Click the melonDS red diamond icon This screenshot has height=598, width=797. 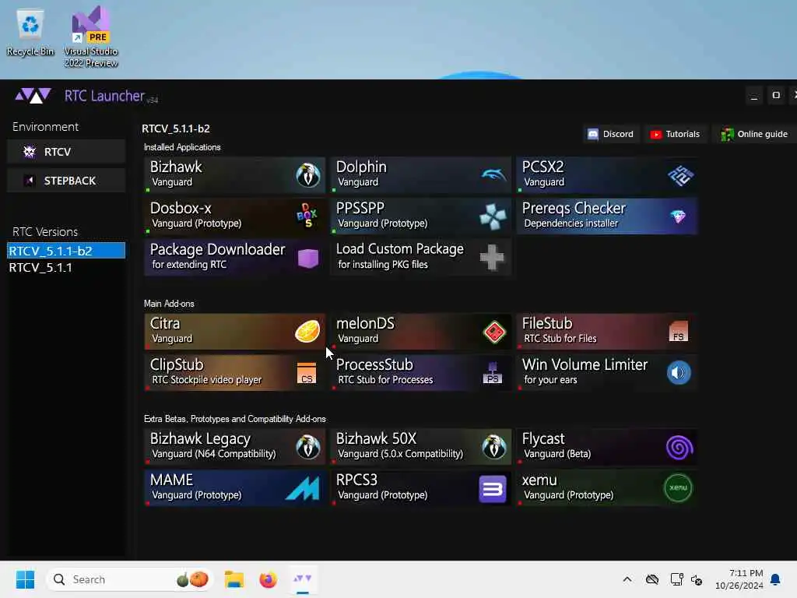coord(494,332)
